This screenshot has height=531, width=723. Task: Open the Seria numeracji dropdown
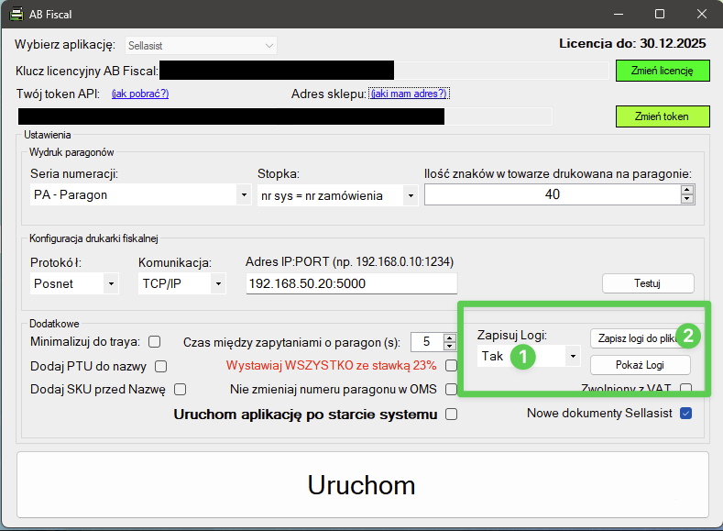pyautogui.click(x=243, y=194)
